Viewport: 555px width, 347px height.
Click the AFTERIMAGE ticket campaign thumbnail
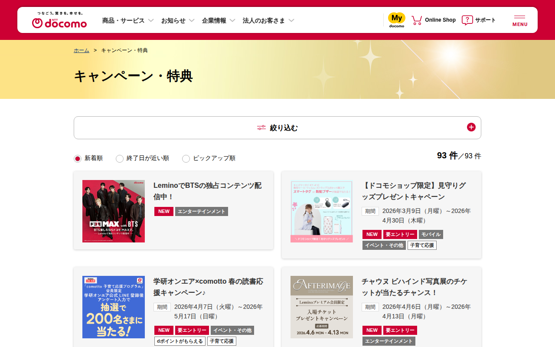(322, 307)
